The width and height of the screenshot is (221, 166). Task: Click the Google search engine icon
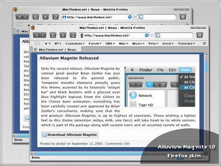[x=157, y=36]
